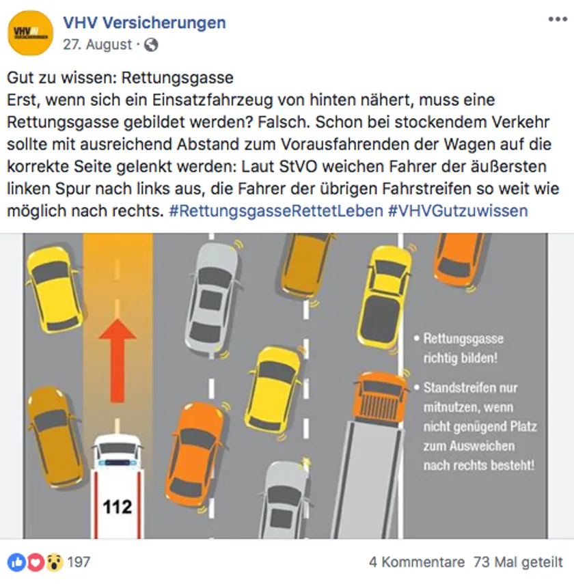Click the red arrow in the graphic
The height and width of the screenshot is (584, 574).
118,361
